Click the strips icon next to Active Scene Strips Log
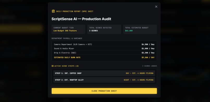The height and width of the screenshot is (102, 210). [x=53, y=66]
